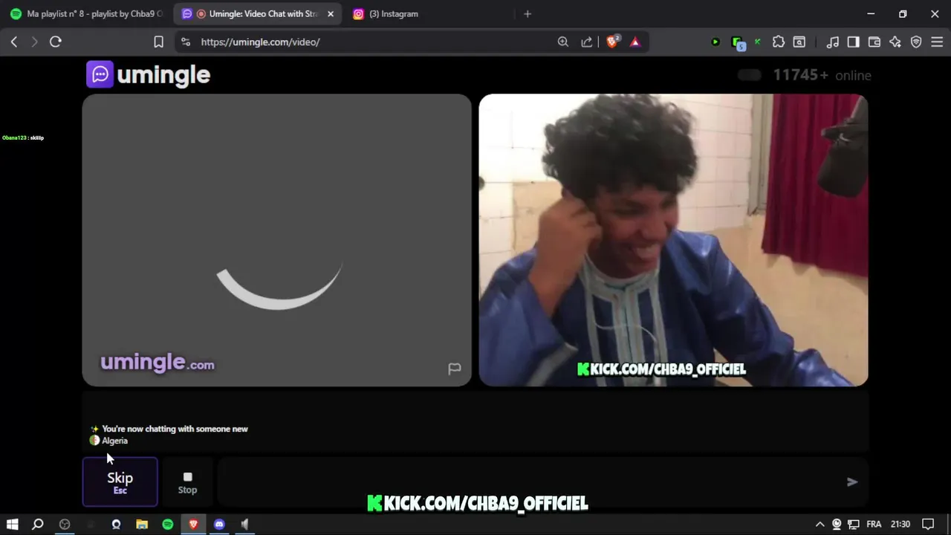Bookmark this page with the bookmark icon
This screenshot has height=535, width=951.
pos(158,42)
